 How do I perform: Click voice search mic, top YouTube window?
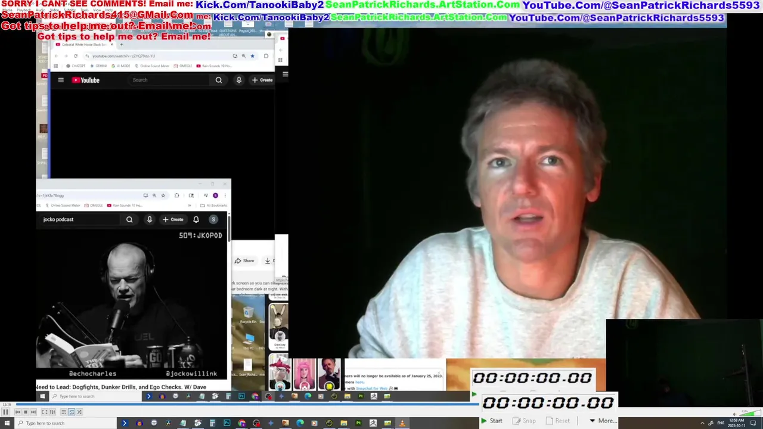238,80
